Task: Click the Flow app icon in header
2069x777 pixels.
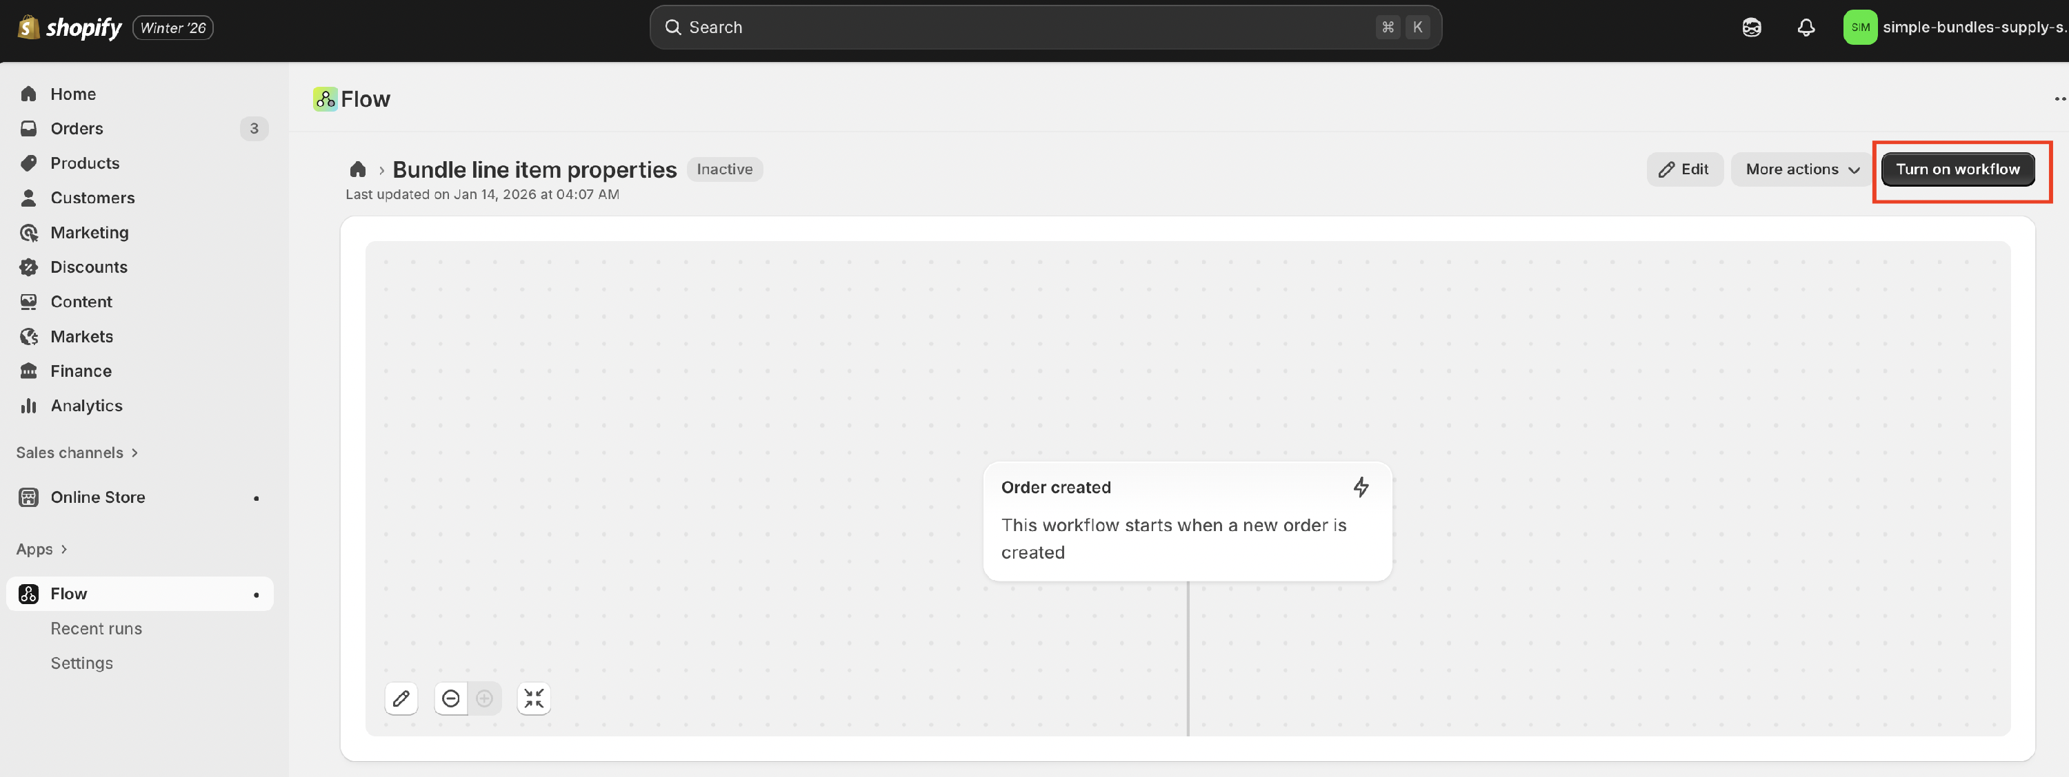Action: (x=326, y=99)
